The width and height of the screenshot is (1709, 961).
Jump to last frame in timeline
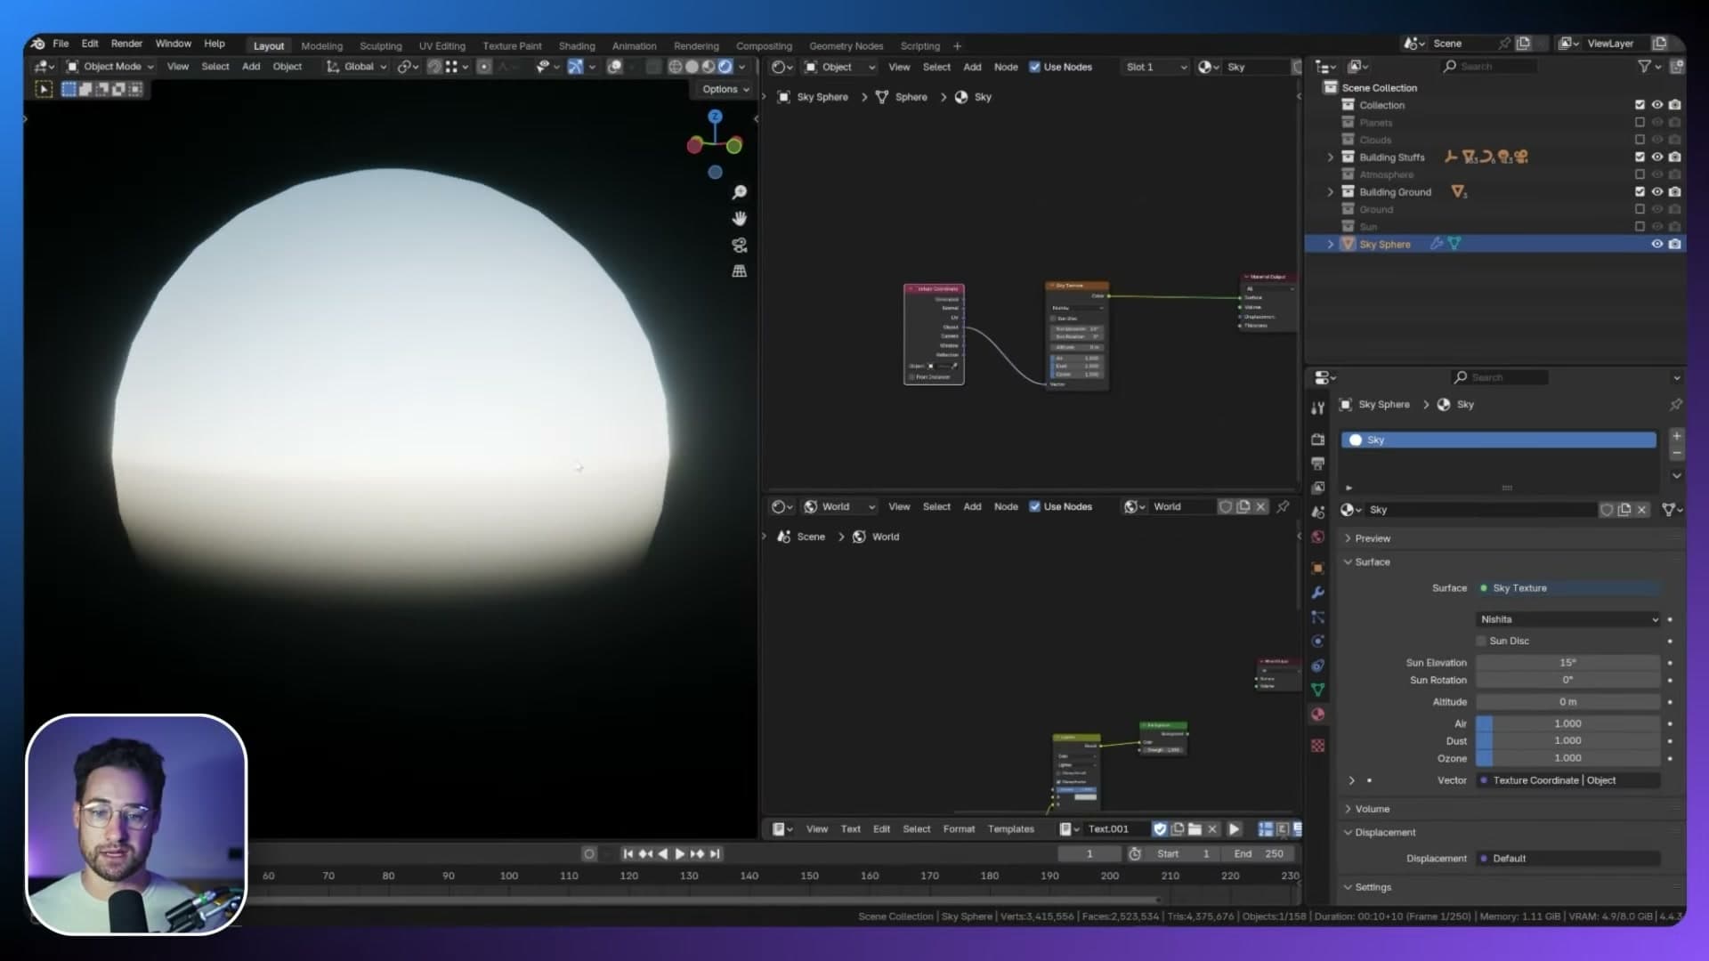(x=715, y=854)
